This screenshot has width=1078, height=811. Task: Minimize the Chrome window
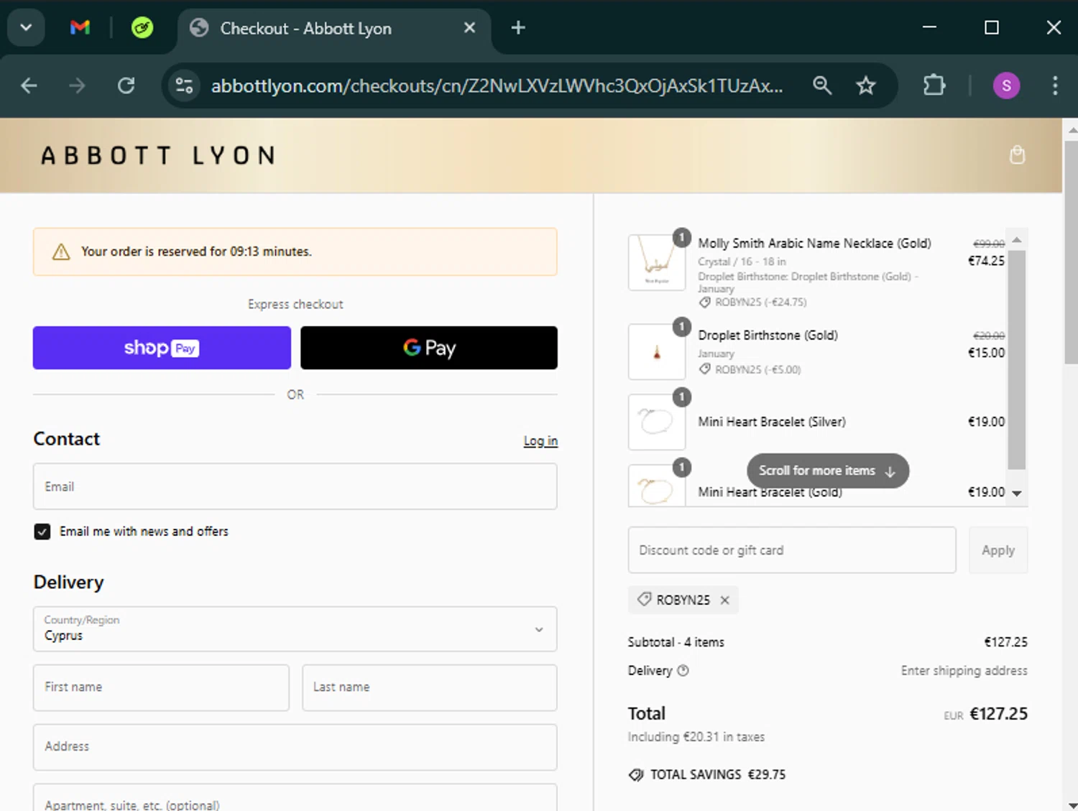click(929, 27)
